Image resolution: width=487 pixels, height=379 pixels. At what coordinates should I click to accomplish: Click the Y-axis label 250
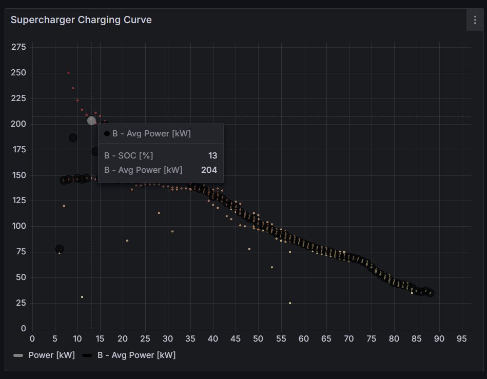tap(18, 73)
